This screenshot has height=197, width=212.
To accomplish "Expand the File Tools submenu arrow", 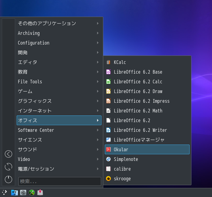I will click(98, 82).
